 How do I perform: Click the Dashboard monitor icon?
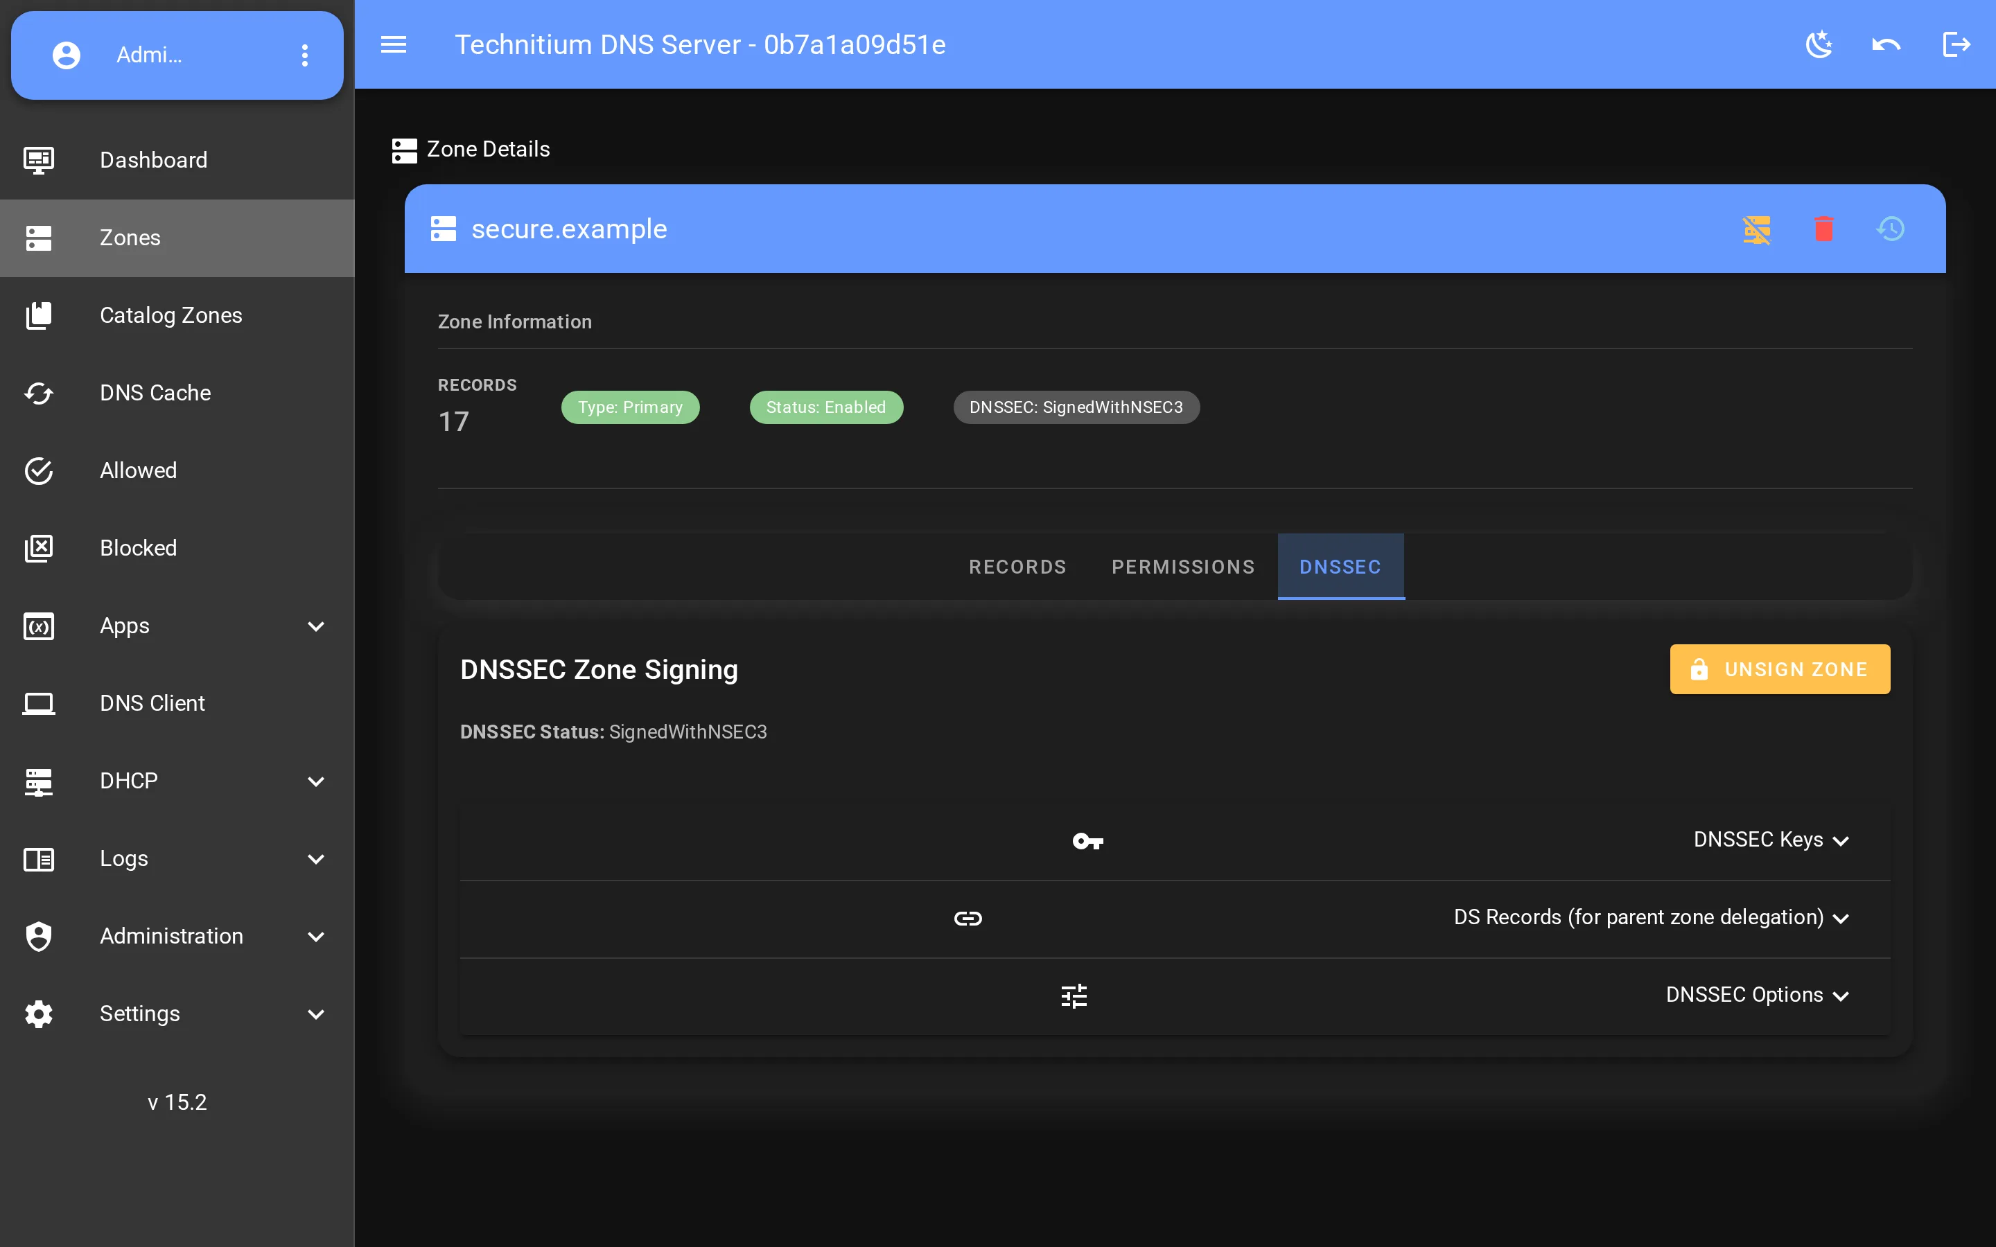point(39,160)
